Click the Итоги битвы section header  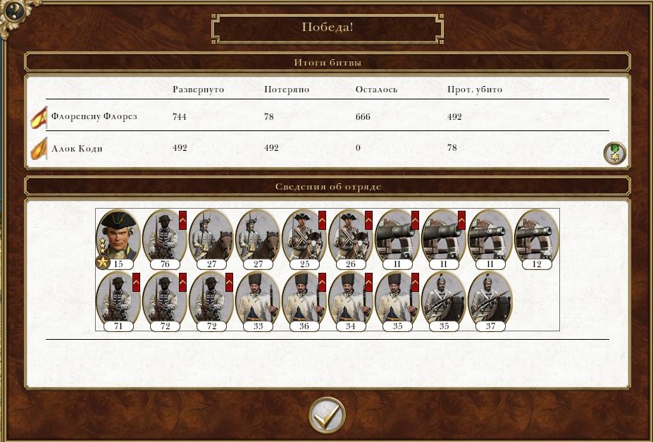click(328, 62)
